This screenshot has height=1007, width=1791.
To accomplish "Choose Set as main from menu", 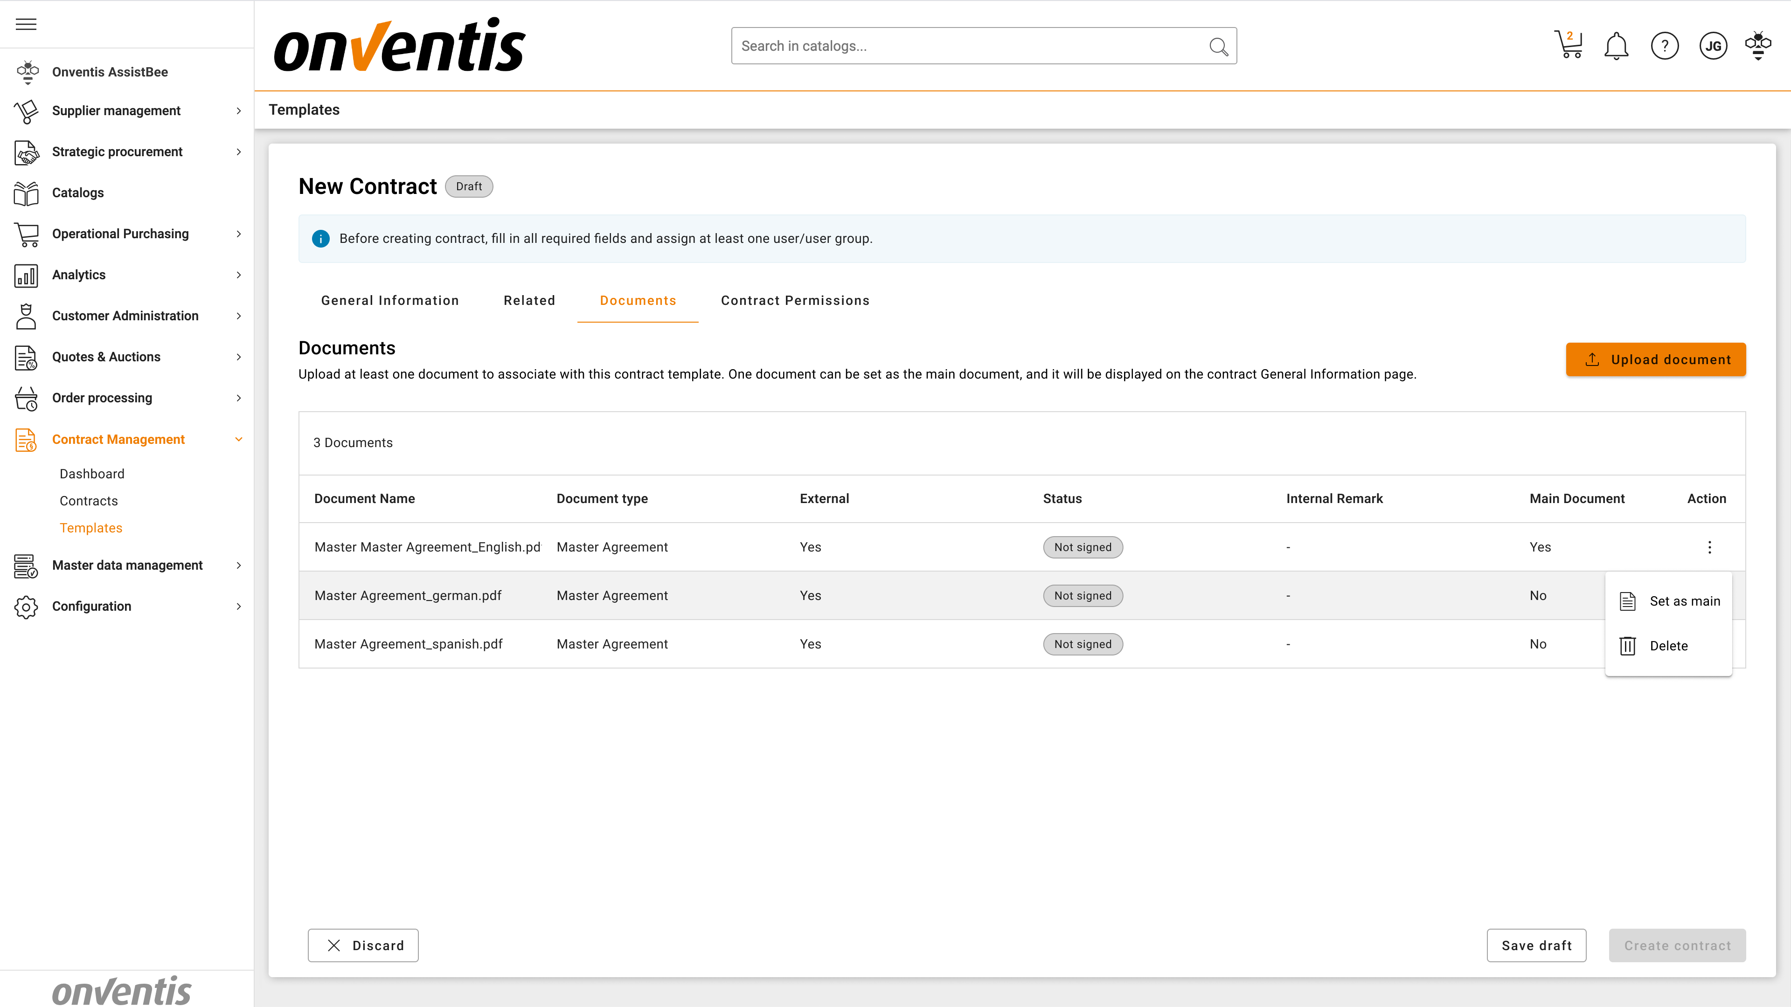I will point(1684,601).
